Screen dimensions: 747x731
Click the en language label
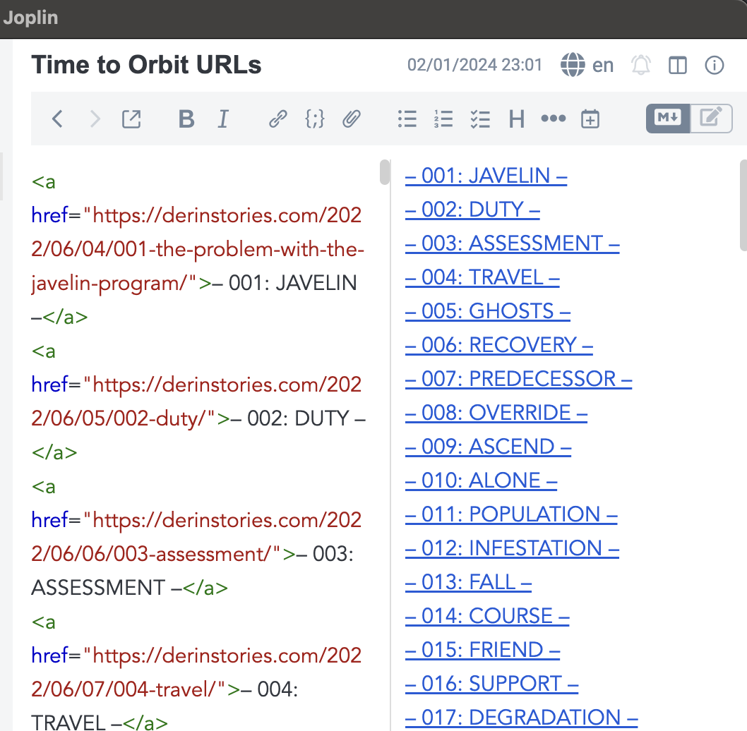click(x=603, y=65)
